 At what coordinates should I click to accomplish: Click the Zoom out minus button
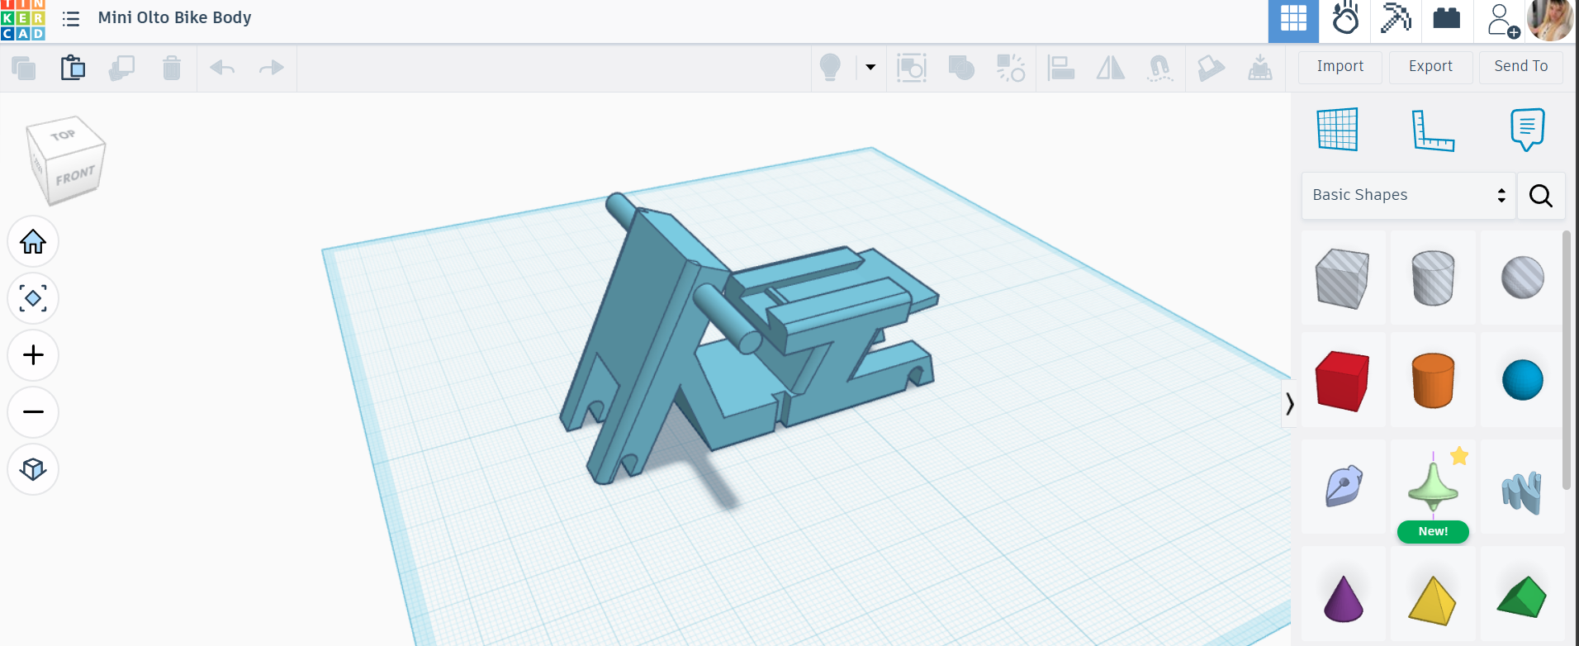[33, 411]
